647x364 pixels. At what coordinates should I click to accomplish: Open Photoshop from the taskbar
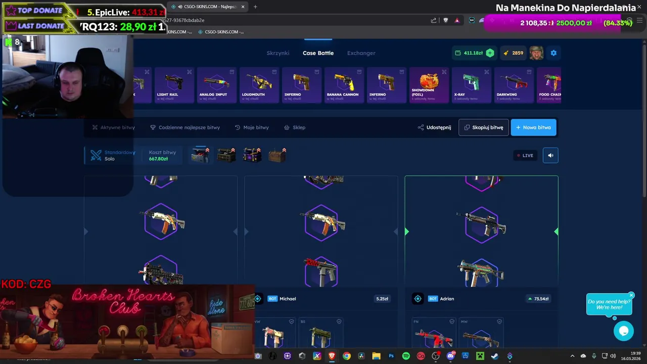point(391,356)
